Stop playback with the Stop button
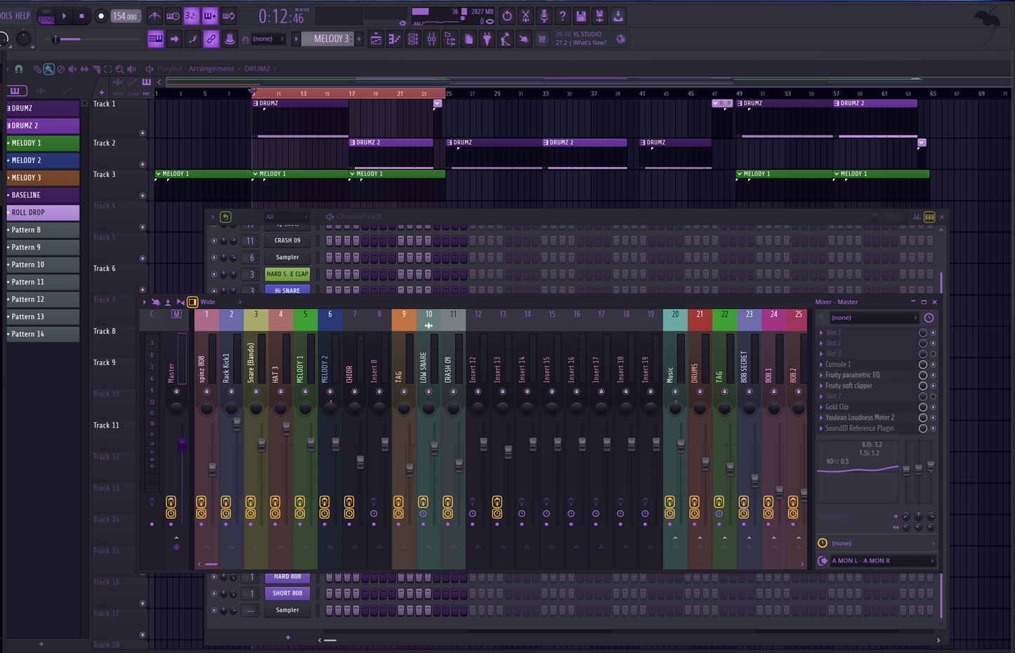The image size is (1015, 653). (x=81, y=15)
